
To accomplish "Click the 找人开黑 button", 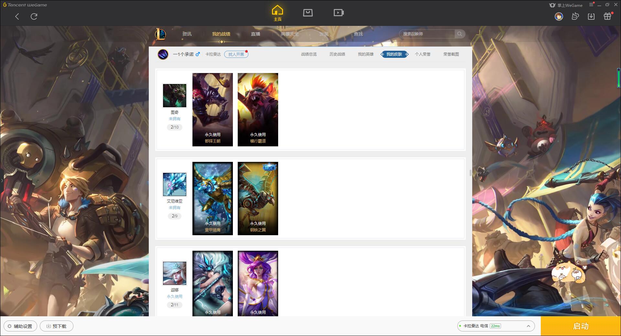I will tap(236, 54).
